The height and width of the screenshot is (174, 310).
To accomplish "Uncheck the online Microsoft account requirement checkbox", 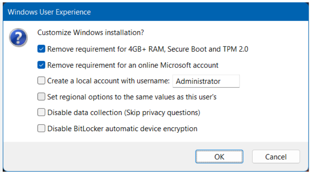I will (41, 65).
